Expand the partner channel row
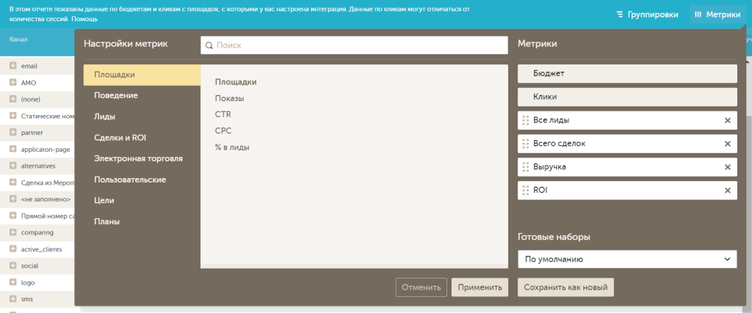 click(x=12, y=133)
